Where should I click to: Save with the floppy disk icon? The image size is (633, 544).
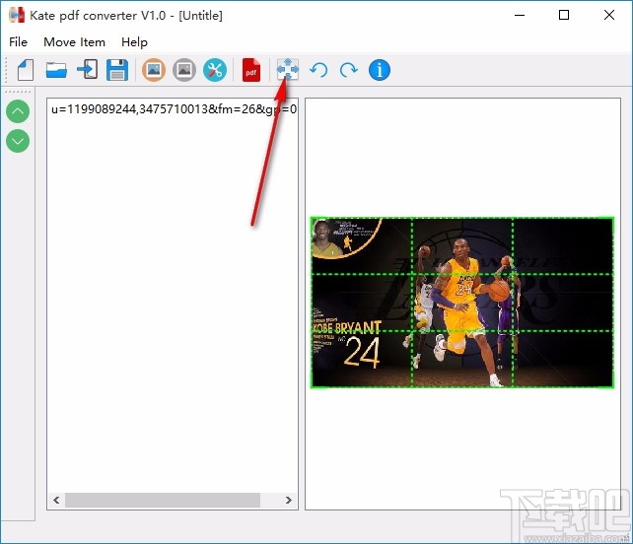click(117, 70)
